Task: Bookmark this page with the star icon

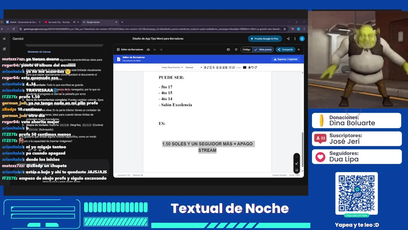Action: tap(284, 29)
